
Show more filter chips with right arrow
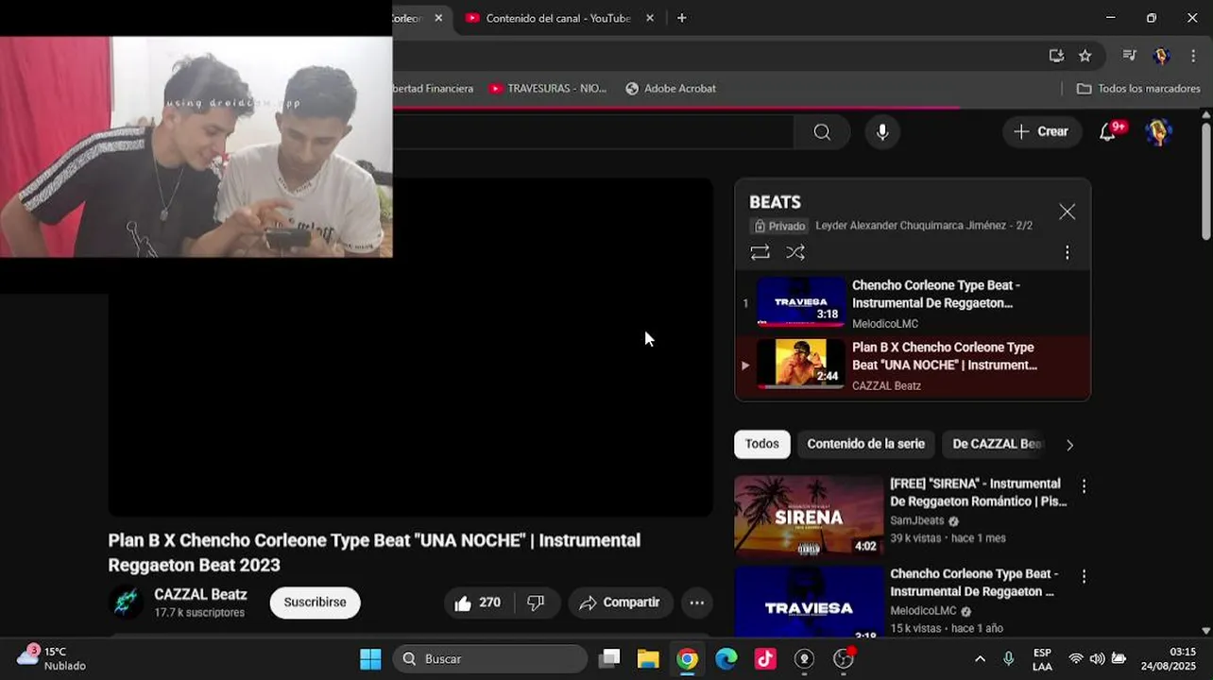tap(1069, 445)
